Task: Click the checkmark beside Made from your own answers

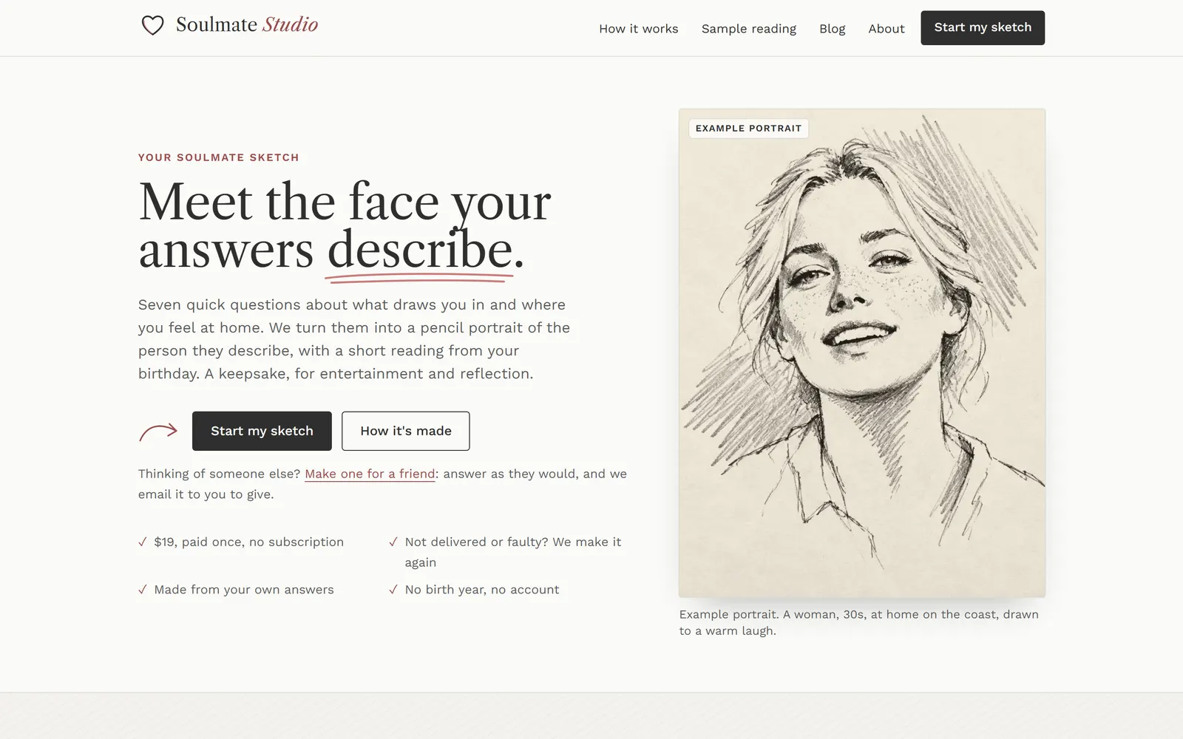Action: pos(143,590)
